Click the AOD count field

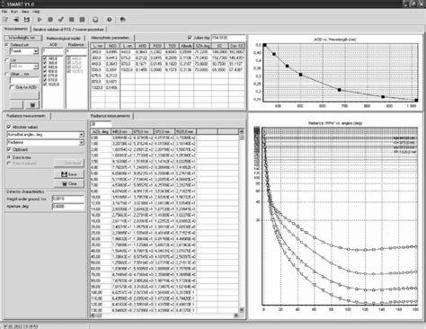tap(53, 51)
